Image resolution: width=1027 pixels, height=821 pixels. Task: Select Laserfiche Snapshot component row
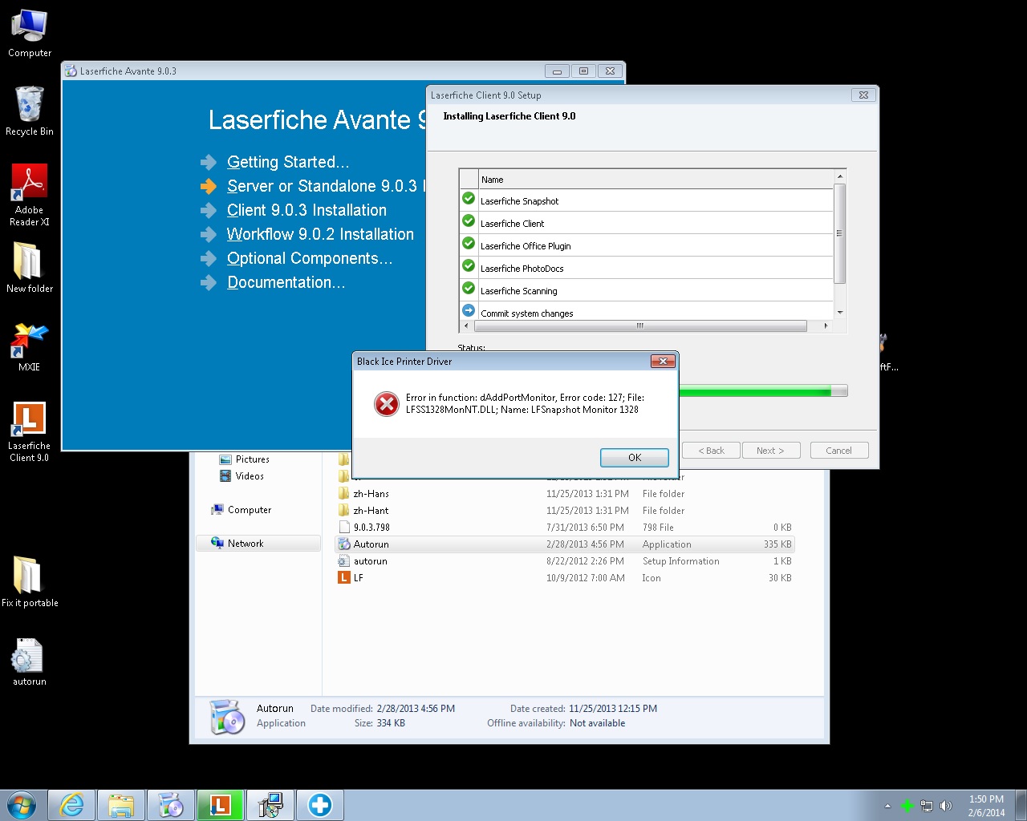pos(647,200)
